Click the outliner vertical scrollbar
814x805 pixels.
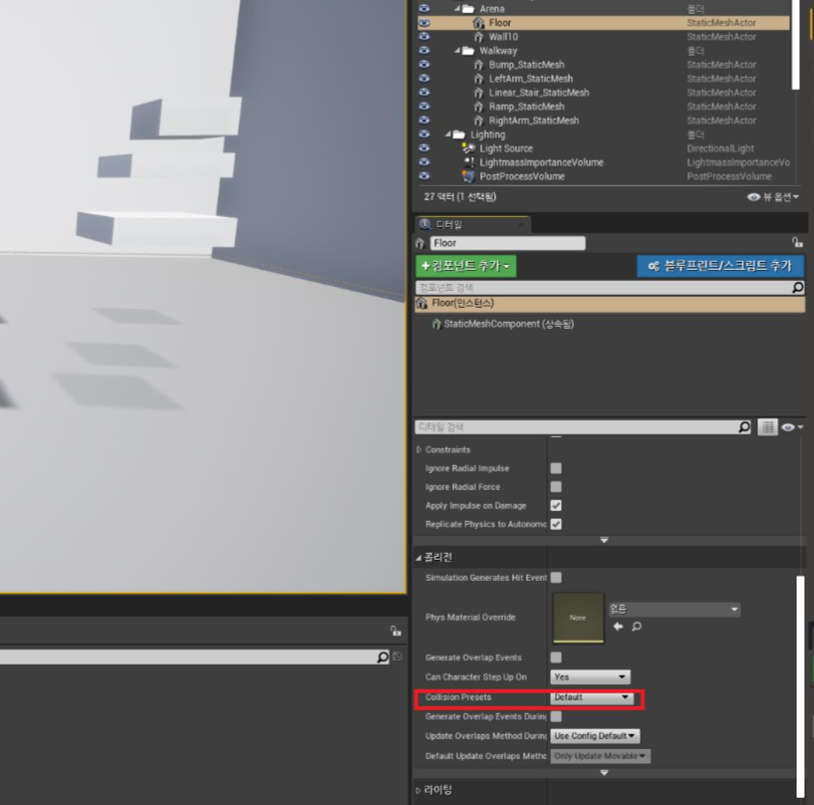795,44
